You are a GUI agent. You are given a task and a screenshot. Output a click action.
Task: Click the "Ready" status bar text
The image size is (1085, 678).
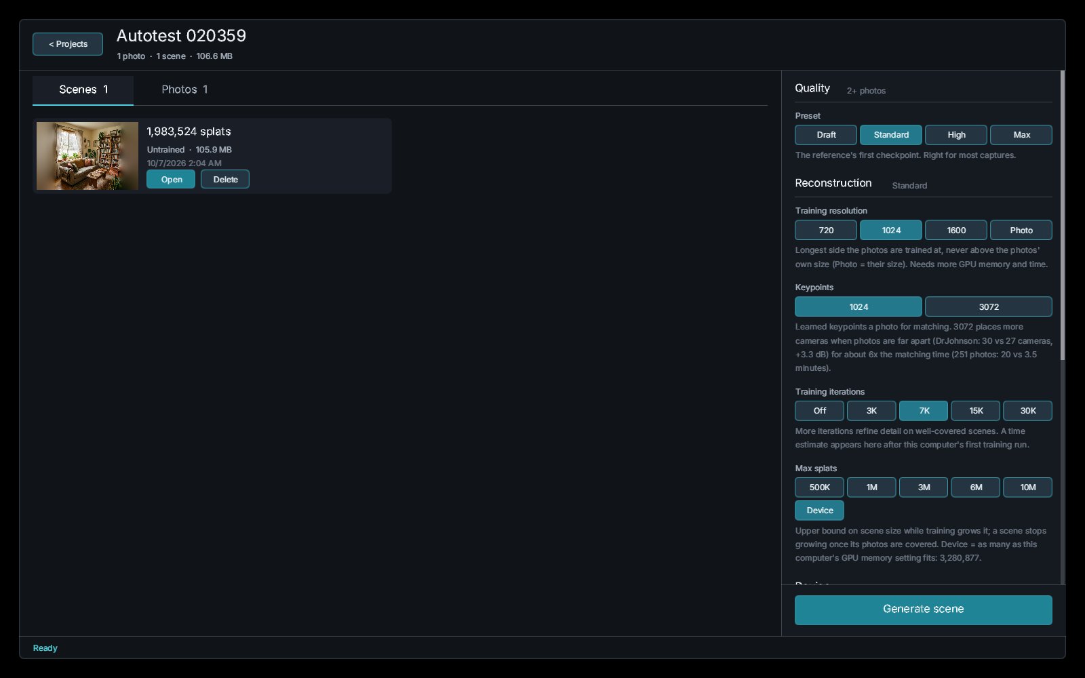coord(45,648)
